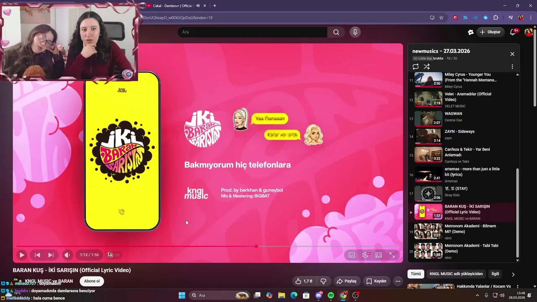This screenshot has width=537, height=302.
Task: Close the newmusics playlist panel
Action: [x=512, y=54]
